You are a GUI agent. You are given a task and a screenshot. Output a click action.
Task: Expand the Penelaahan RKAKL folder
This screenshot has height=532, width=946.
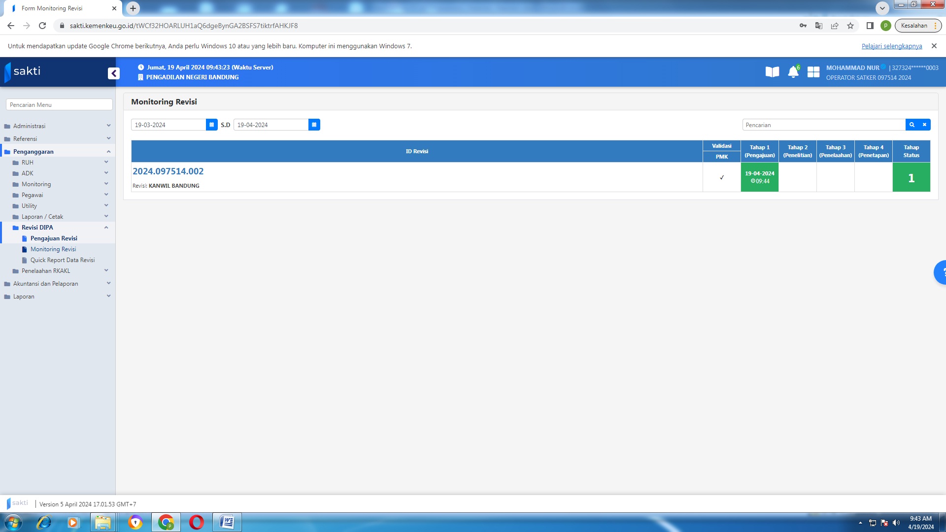click(x=46, y=271)
